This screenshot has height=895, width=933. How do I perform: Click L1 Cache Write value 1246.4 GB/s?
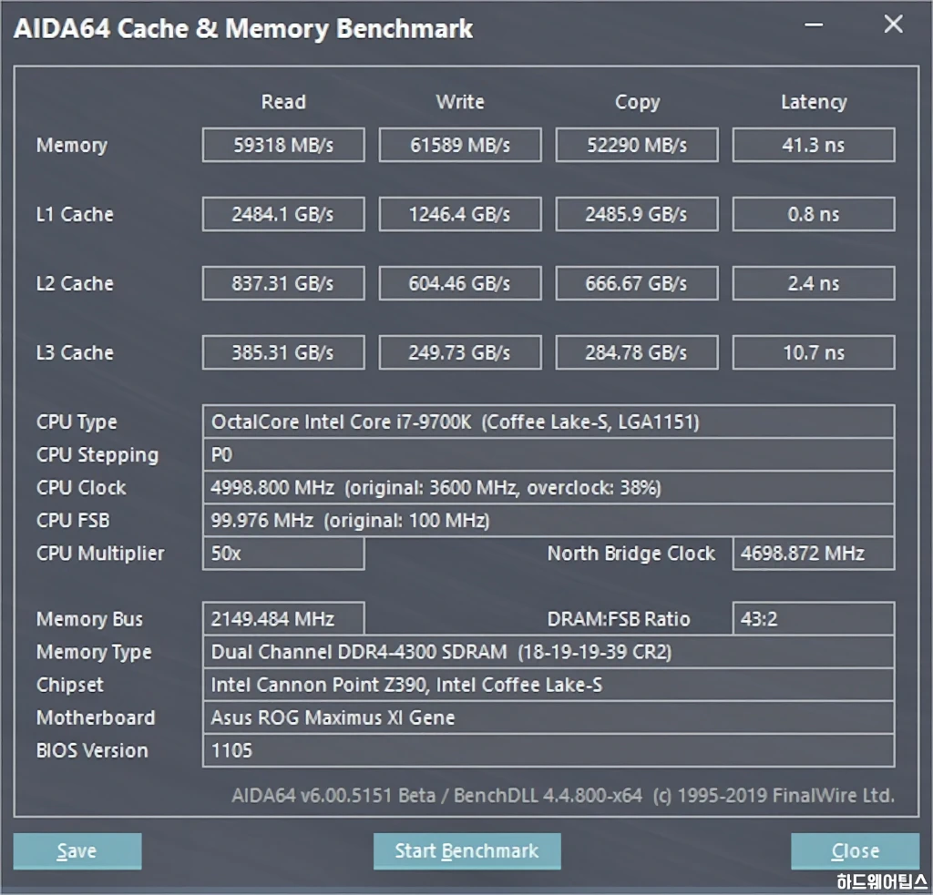pos(460,214)
